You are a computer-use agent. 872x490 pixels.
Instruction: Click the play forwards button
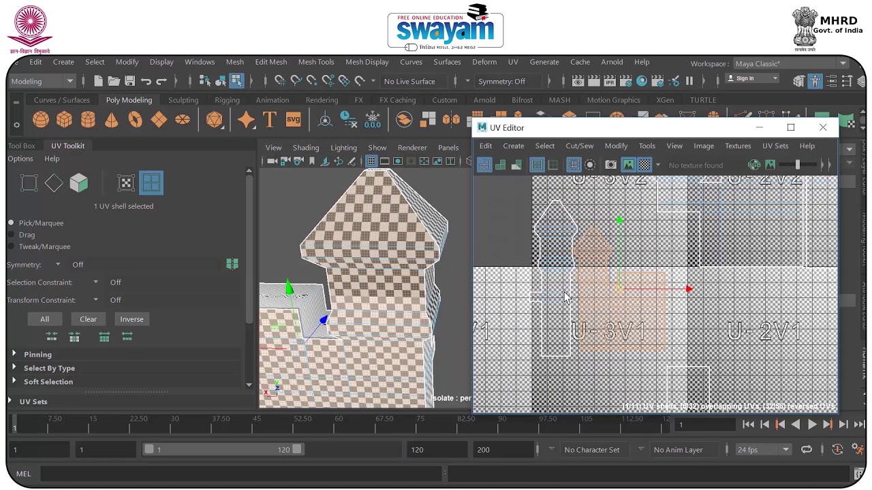(x=811, y=425)
